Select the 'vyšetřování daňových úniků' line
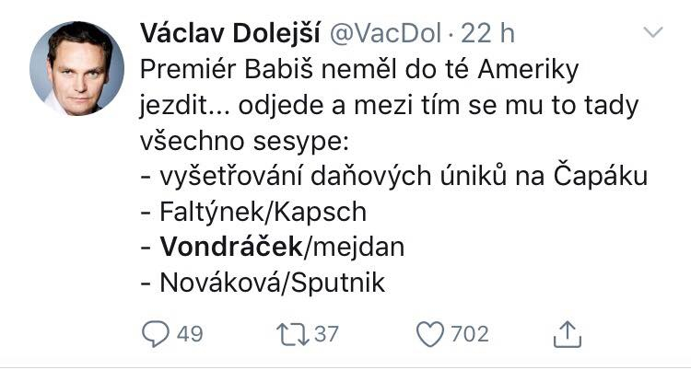This screenshot has width=691, height=370. 394,177
